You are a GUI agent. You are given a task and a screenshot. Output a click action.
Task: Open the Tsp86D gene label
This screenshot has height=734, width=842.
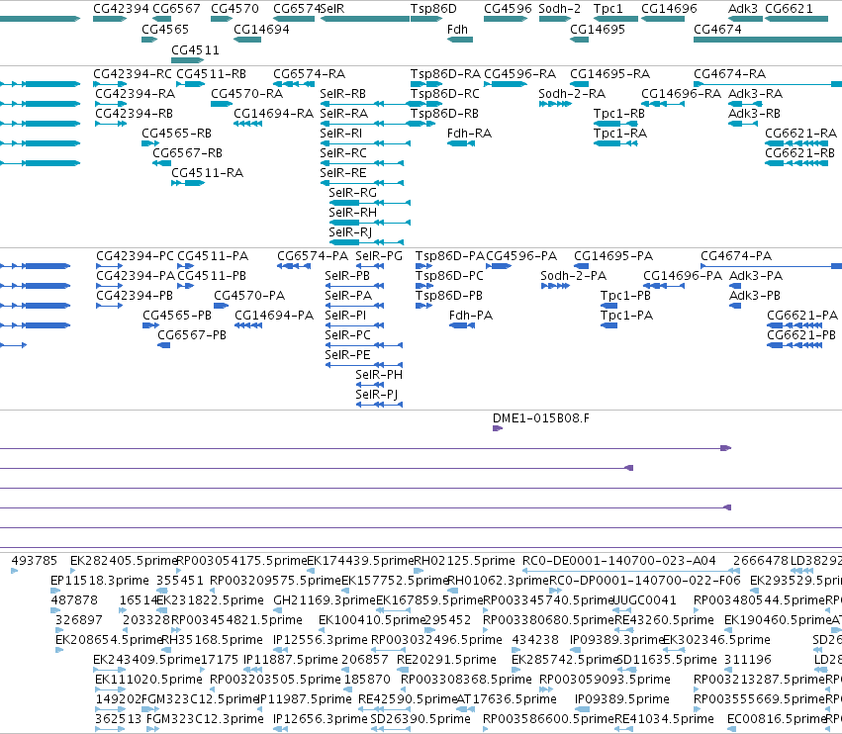tap(433, 9)
